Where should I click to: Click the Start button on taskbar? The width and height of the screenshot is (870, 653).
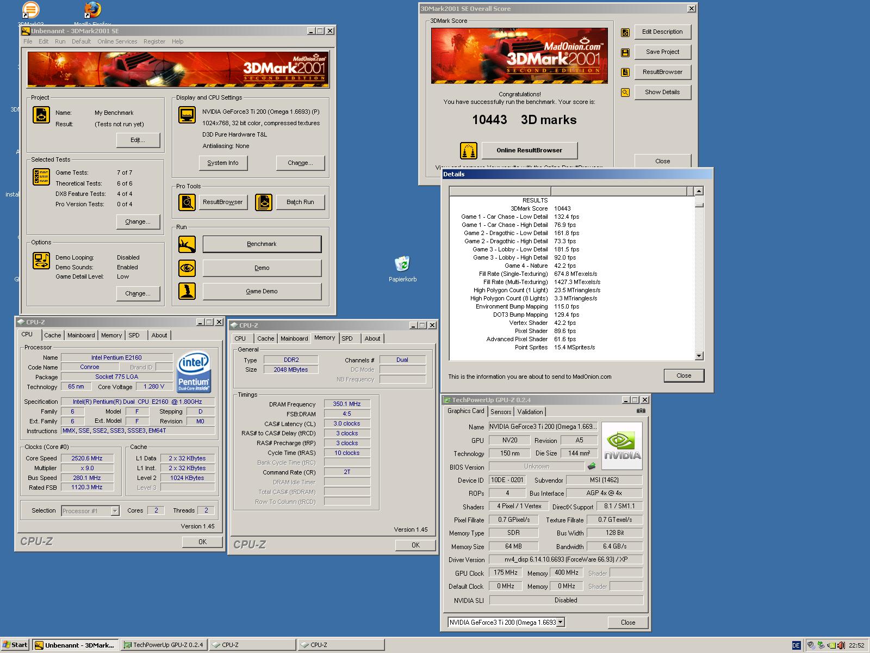pyautogui.click(x=15, y=645)
